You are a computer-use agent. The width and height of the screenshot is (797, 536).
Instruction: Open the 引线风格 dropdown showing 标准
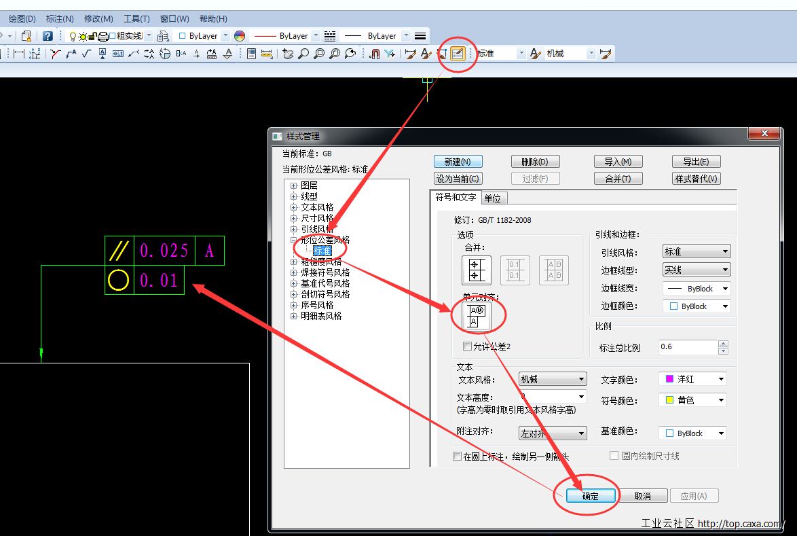point(696,251)
